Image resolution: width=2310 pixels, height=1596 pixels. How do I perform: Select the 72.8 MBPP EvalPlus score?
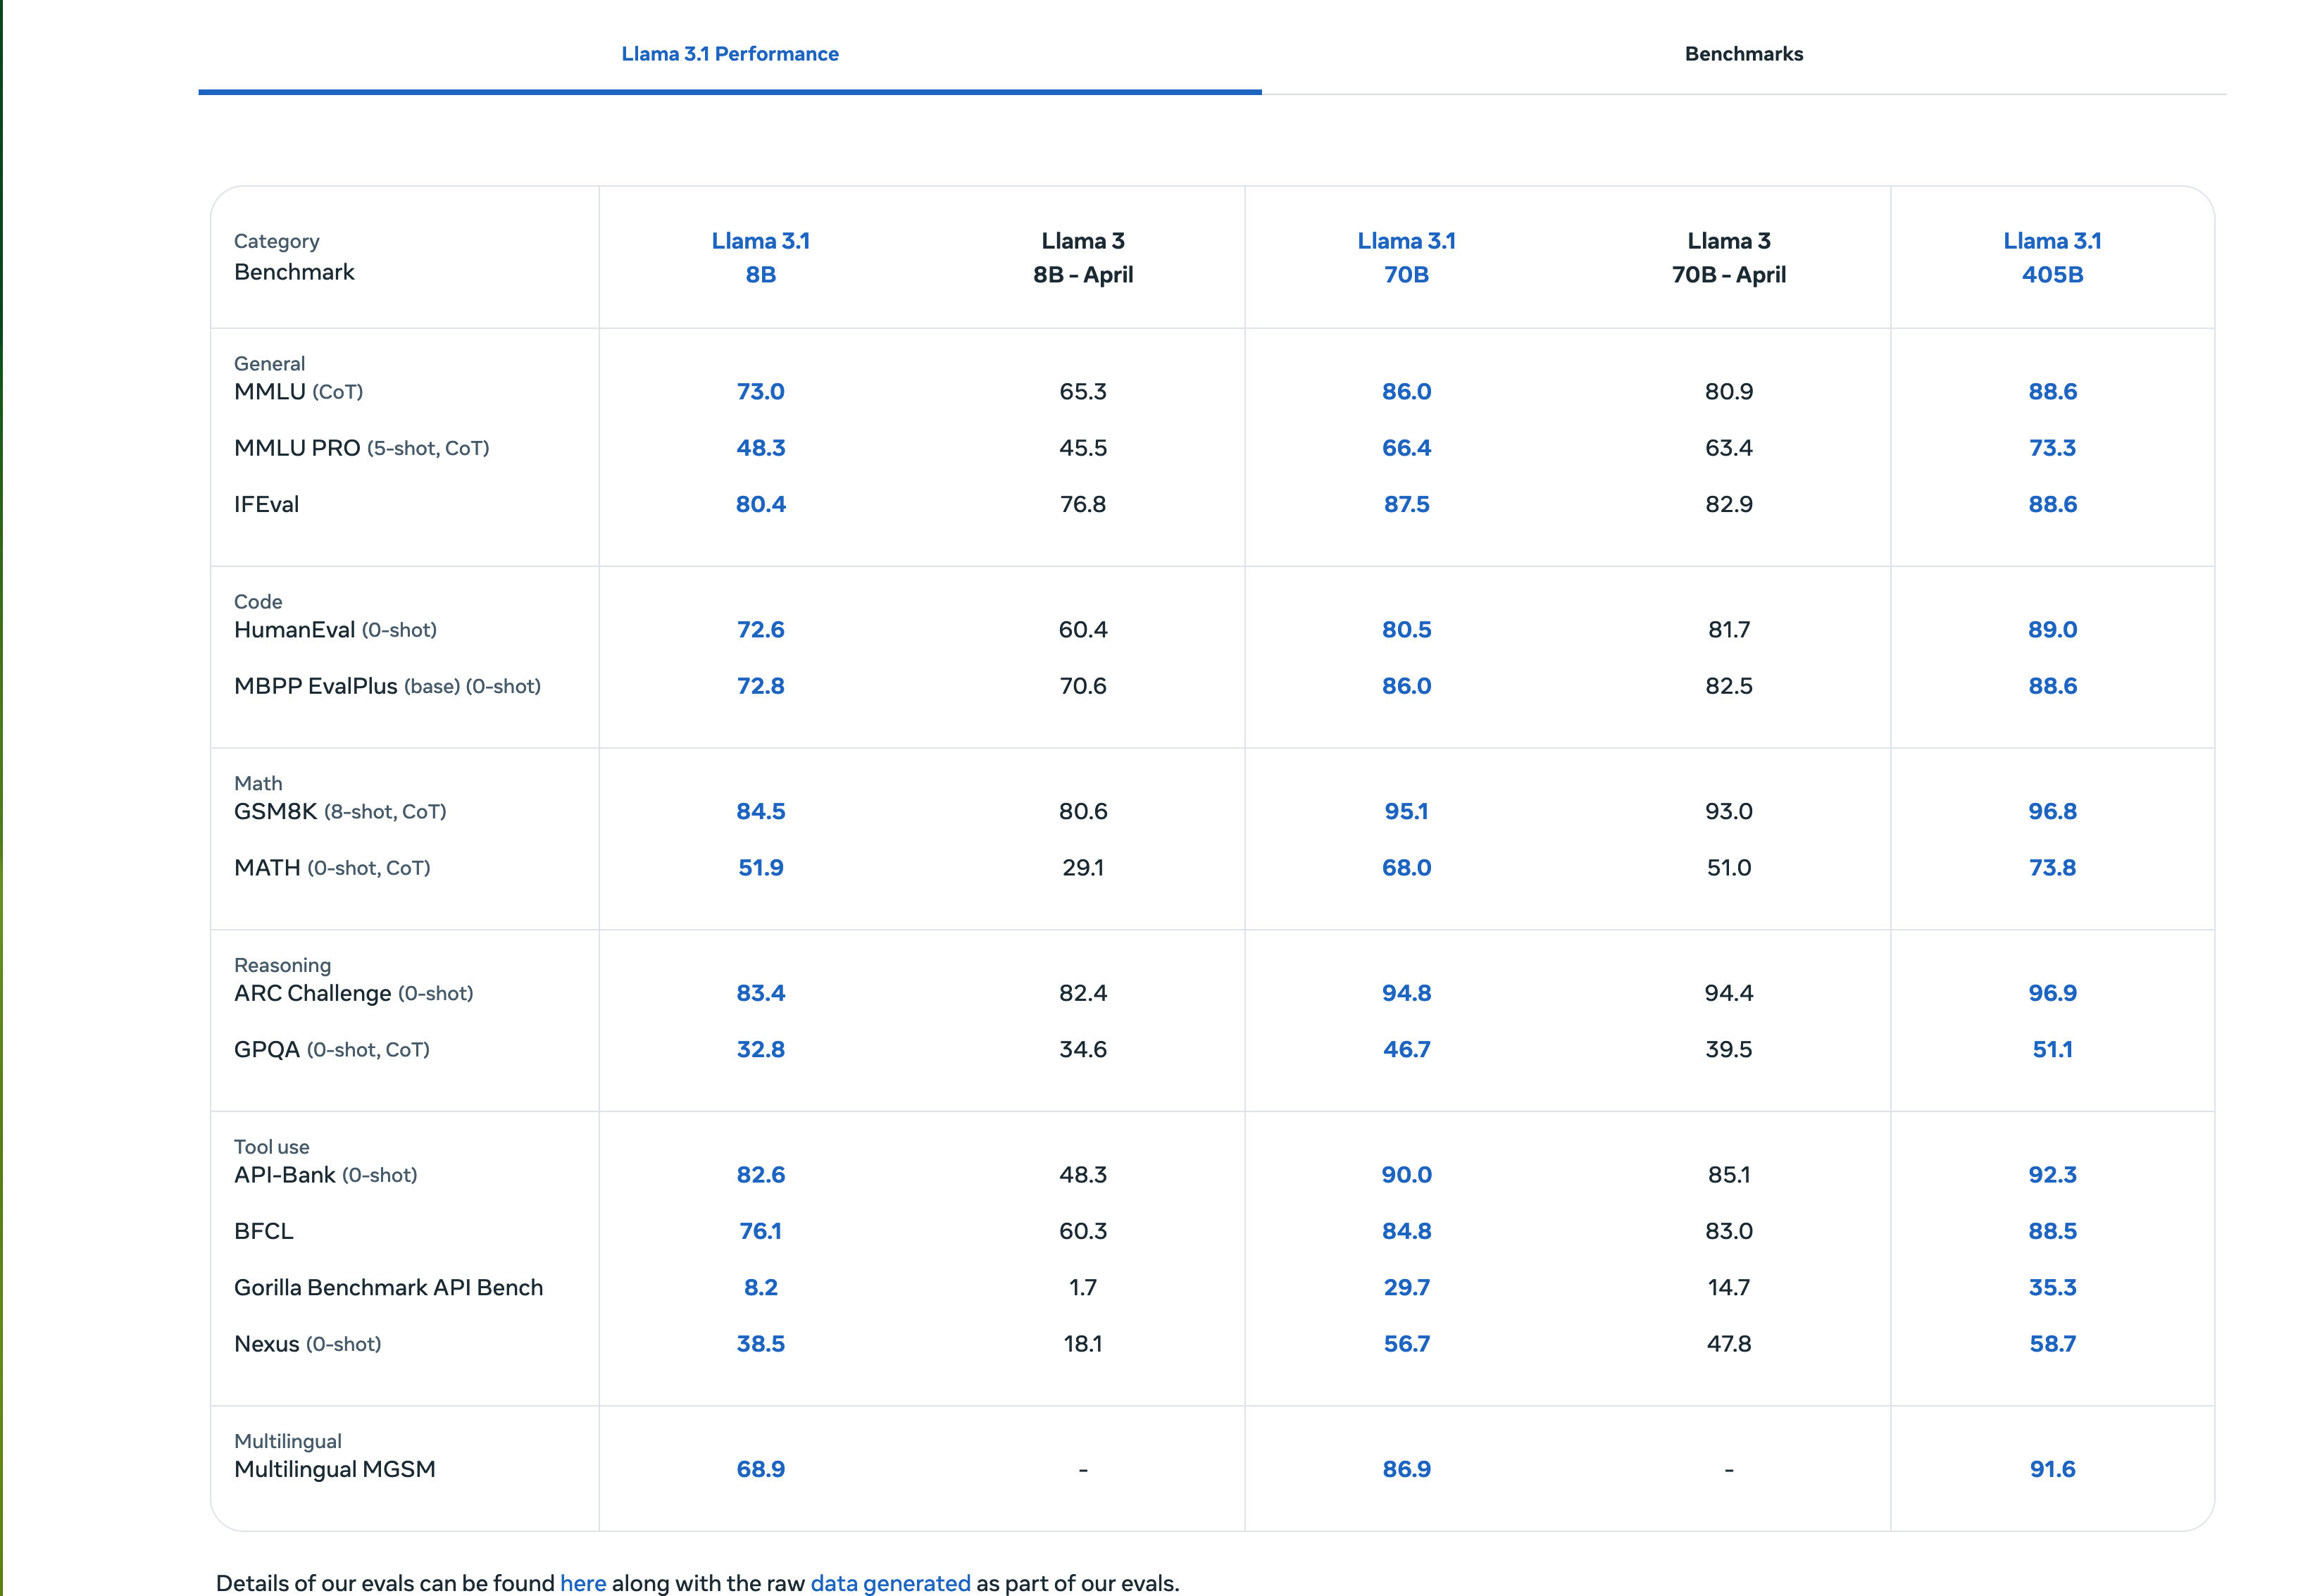point(761,686)
